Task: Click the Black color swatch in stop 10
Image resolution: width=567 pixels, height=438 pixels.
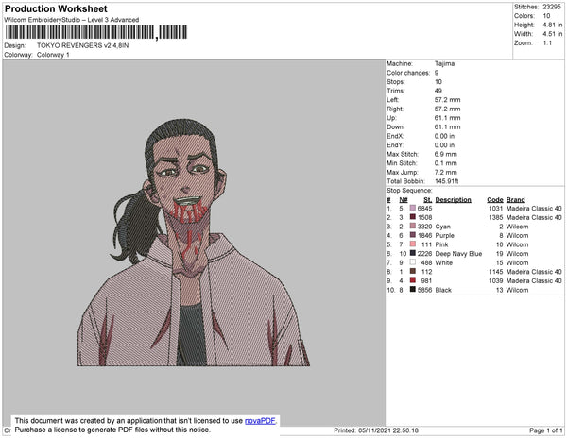Action: point(413,289)
